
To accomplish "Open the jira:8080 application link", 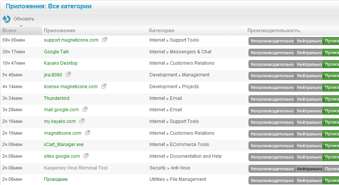I will pyautogui.click(x=53, y=75).
